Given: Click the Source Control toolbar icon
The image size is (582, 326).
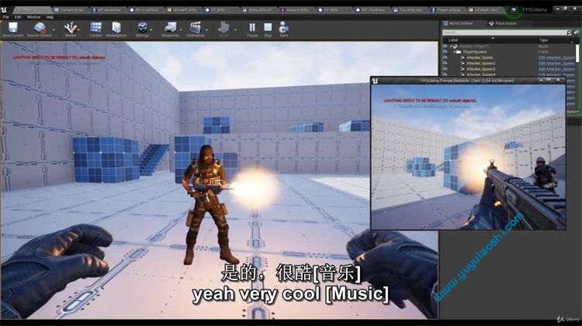Looking at the screenshot, I should coord(40,28).
